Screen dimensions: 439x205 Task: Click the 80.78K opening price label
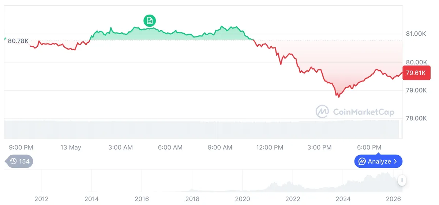pyautogui.click(x=18, y=41)
